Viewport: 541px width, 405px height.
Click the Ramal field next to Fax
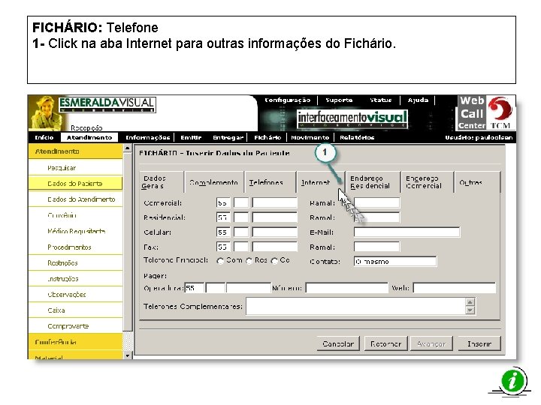click(x=376, y=247)
